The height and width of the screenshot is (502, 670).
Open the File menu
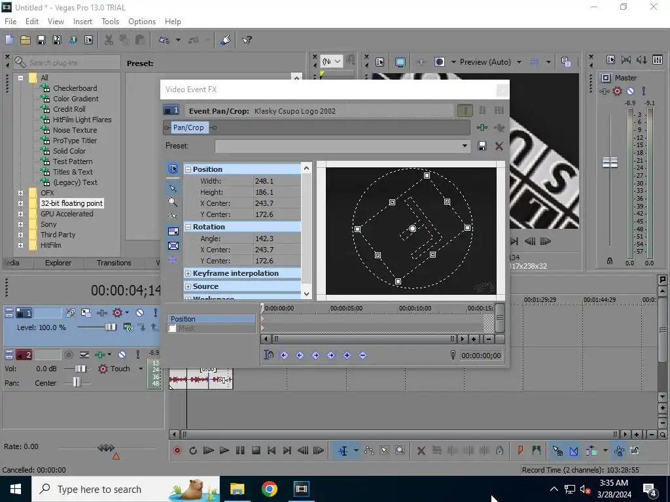pos(10,22)
